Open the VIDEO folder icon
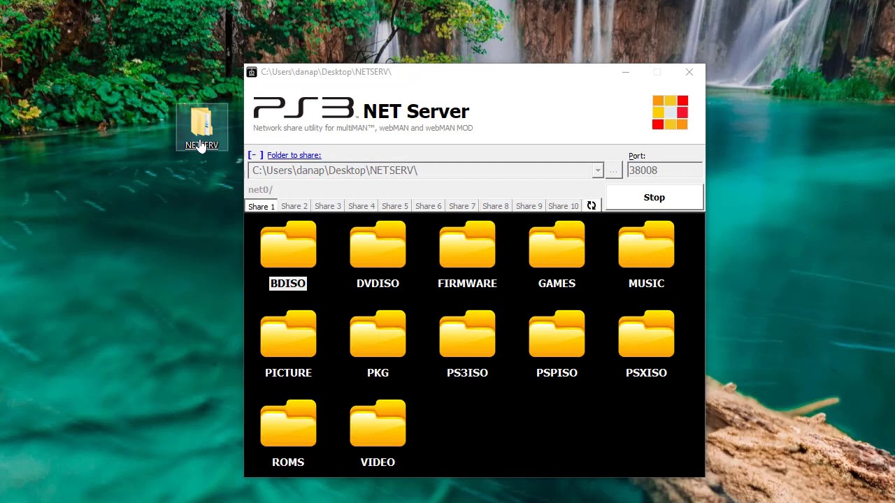Image resolution: width=895 pixels, height=503 pixels. [x=378, y=423]
